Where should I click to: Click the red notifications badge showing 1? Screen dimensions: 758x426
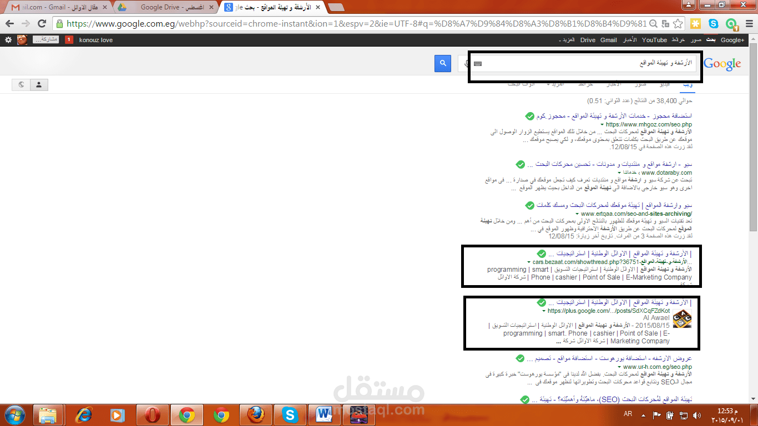pyautogui.click(x=69, y=40)
